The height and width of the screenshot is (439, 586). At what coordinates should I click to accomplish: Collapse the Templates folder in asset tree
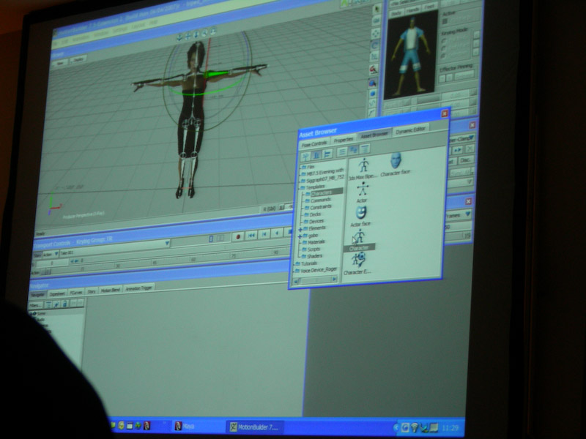click(300, 188)
